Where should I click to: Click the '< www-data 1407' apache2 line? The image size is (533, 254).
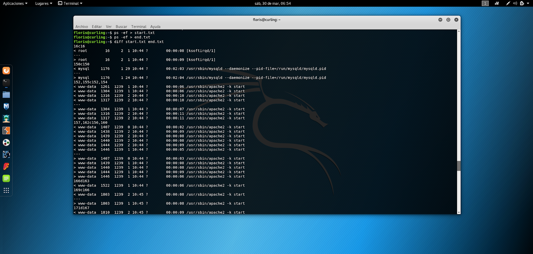click(x=159, y=127)
